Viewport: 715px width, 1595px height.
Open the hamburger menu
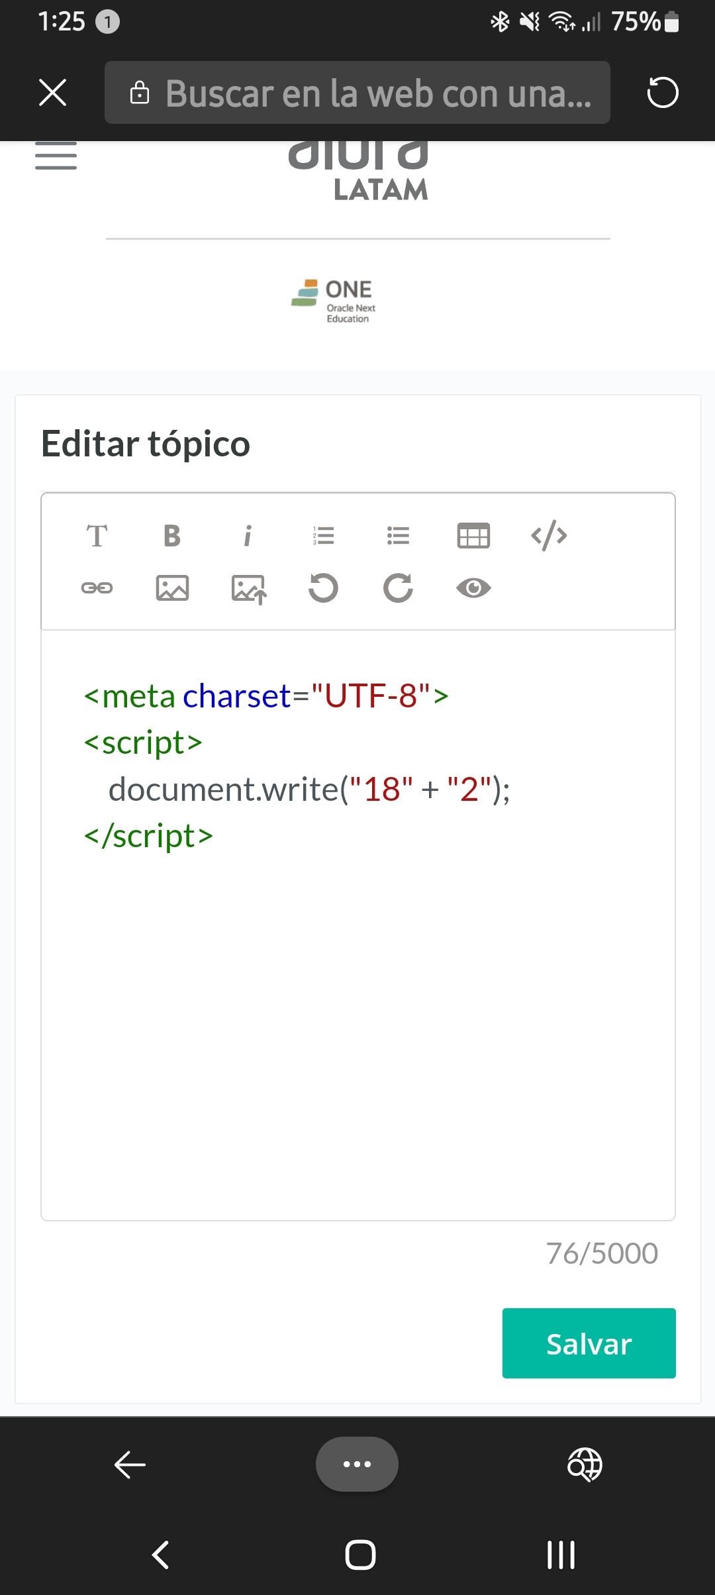pyautogui.click(x=56, y=156)
